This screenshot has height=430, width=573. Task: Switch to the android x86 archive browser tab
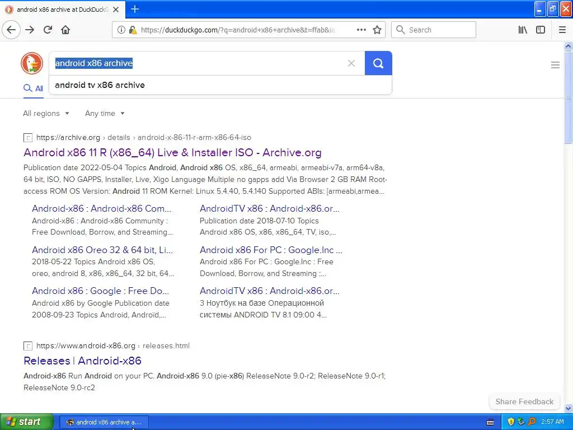(62, 10)
